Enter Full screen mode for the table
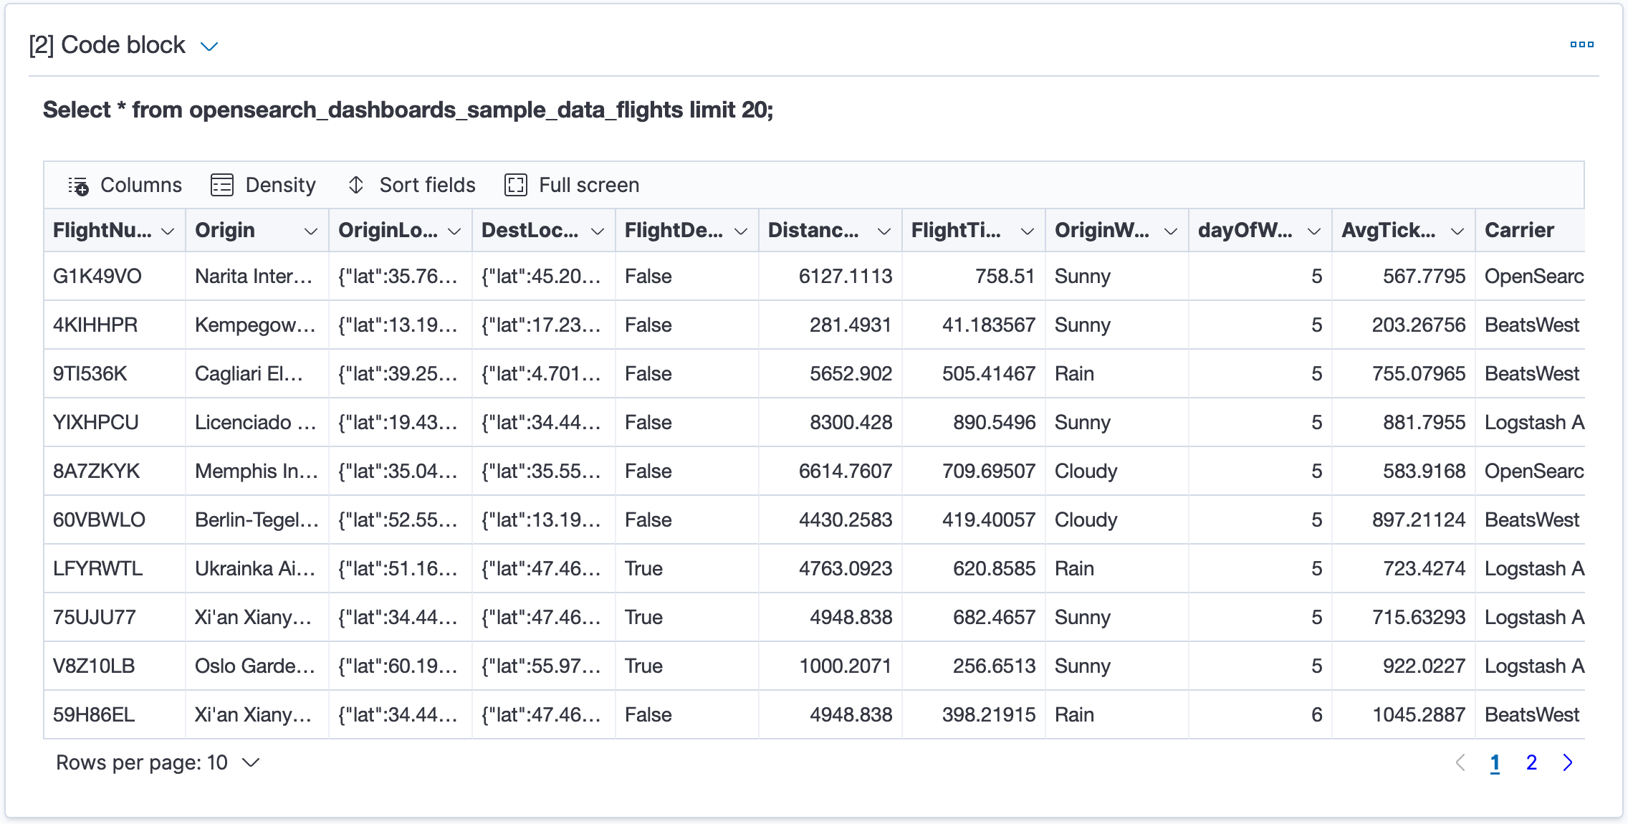 click(516, 186)
